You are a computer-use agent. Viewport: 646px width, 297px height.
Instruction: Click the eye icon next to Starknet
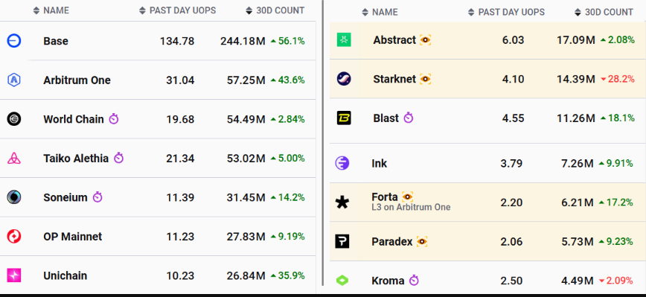(x=426, y=79)
